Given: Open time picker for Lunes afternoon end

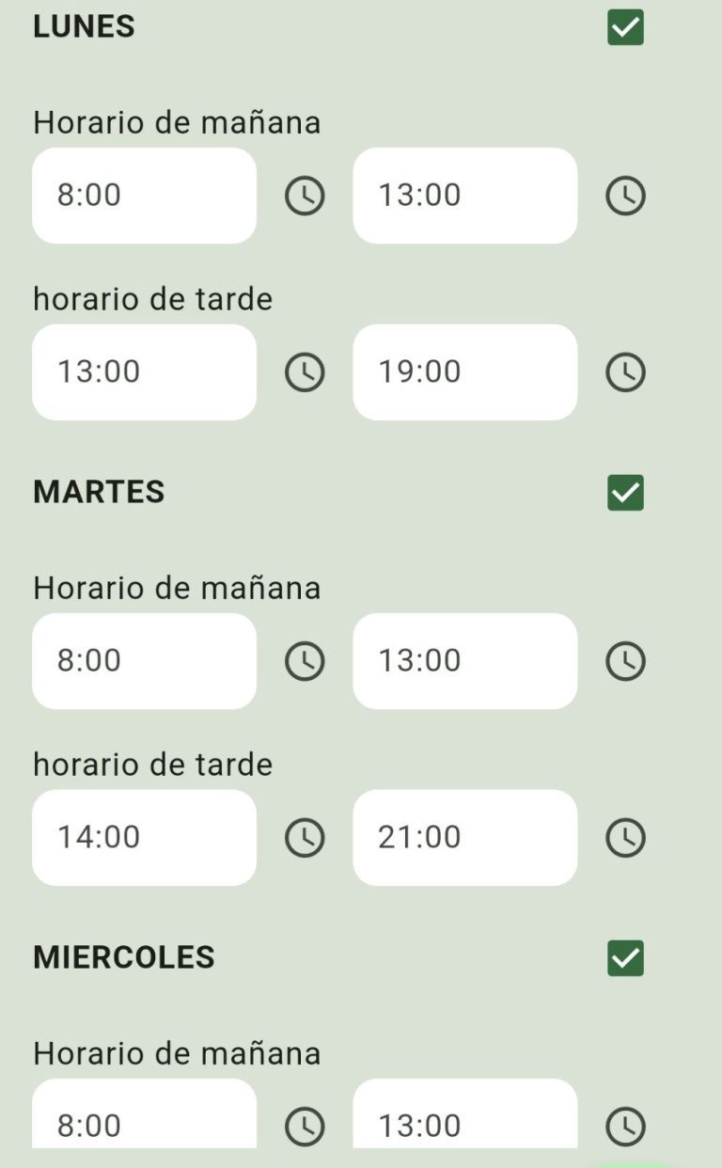Looking at the screenshot, I should (x=625, y=372).
